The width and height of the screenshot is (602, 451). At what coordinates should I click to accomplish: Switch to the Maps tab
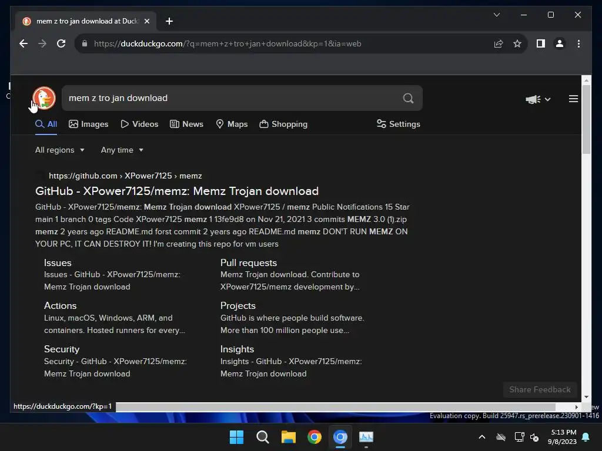pos(232,124)
